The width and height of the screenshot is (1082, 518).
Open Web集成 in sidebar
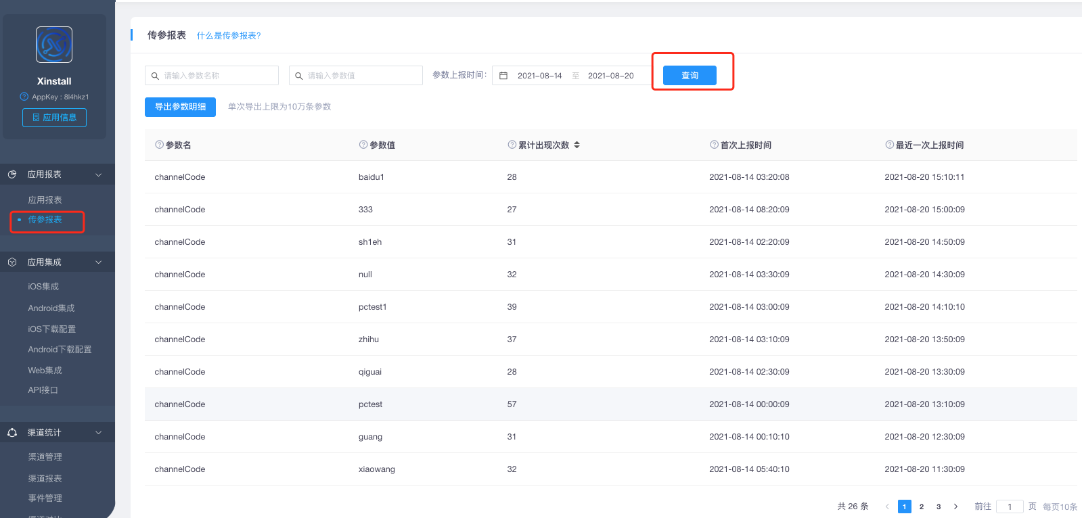(x=45, y=371)
